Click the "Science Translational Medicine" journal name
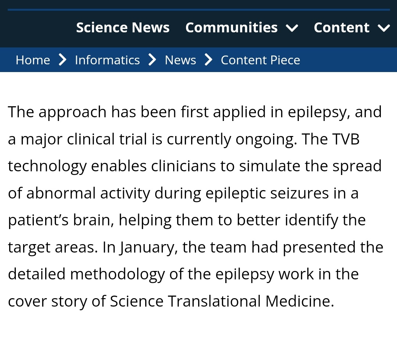Image resolution: width=397 pixels, height=343 pixels. pos(222,301)
